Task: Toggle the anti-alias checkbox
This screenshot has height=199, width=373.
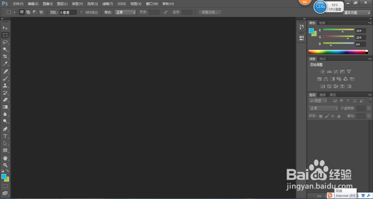Action: (81, 12)
